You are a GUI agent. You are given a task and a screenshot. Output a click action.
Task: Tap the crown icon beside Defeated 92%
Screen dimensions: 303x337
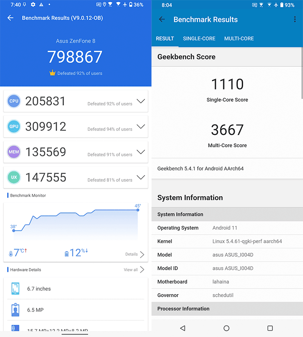(x=52, y=73)
